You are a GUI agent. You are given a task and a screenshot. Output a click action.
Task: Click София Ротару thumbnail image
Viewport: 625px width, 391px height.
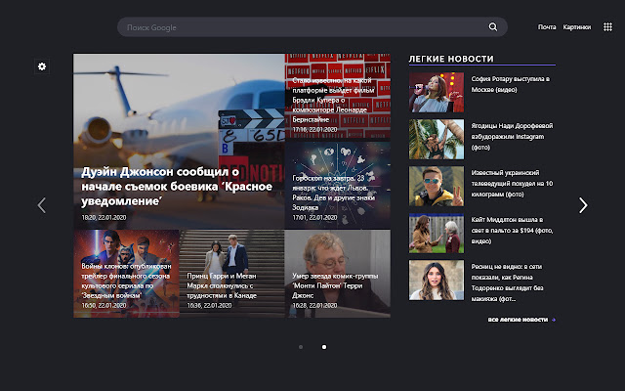[437, 92]
